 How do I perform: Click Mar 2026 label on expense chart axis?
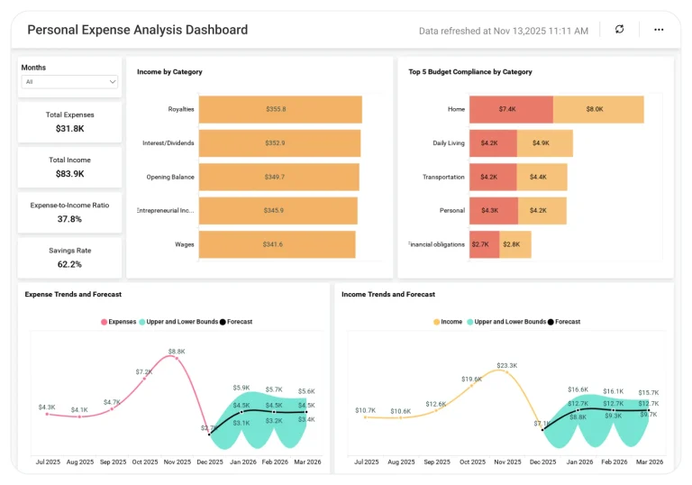307,462
